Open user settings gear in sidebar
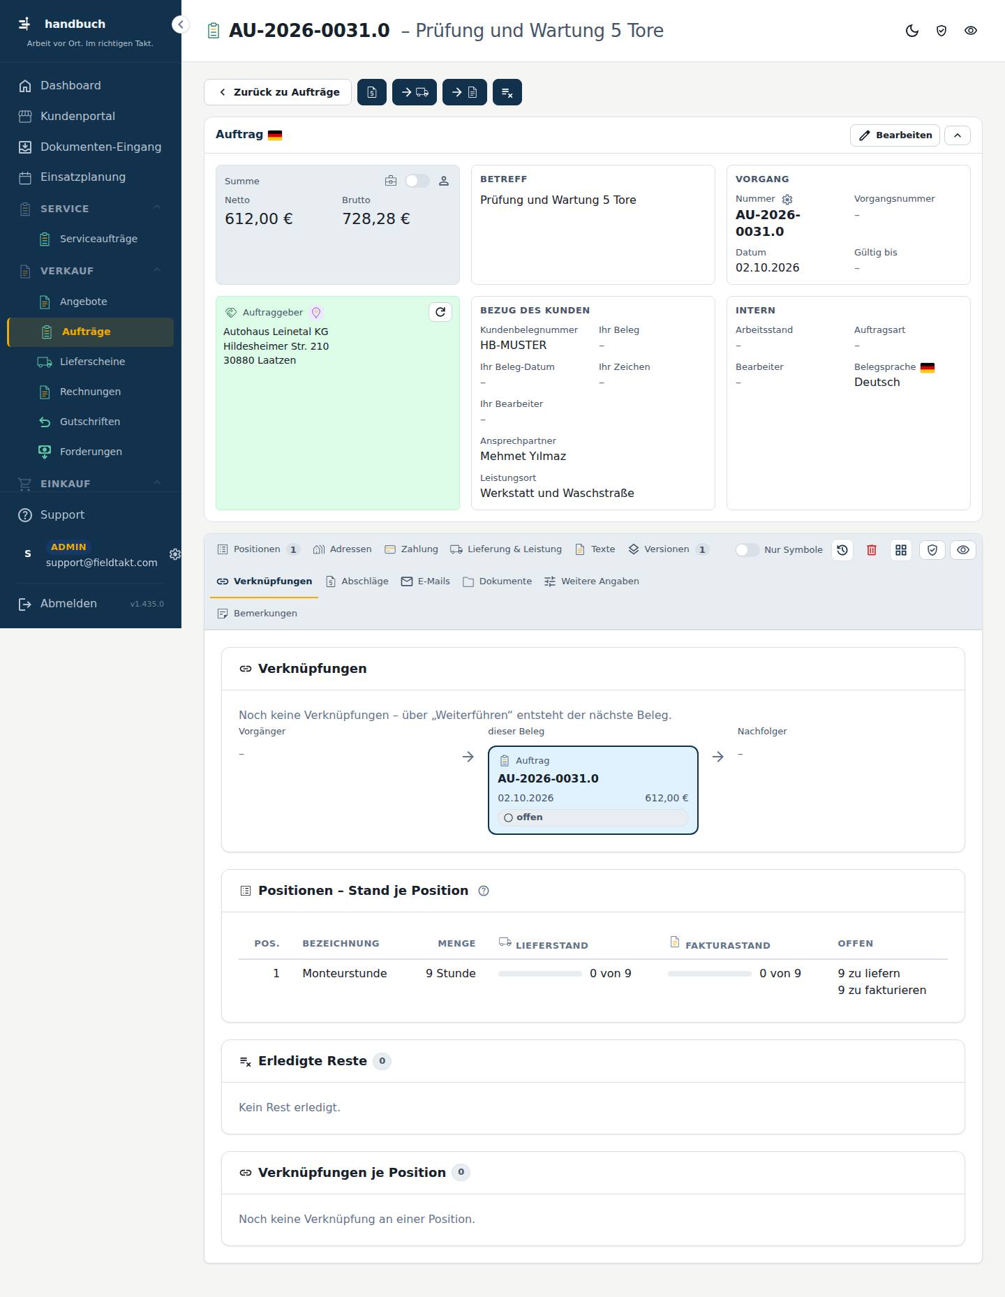1005x1297 pixels. click(174, 554)
